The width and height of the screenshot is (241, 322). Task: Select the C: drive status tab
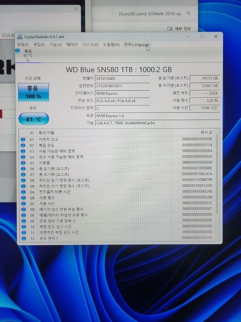[28, 55]
